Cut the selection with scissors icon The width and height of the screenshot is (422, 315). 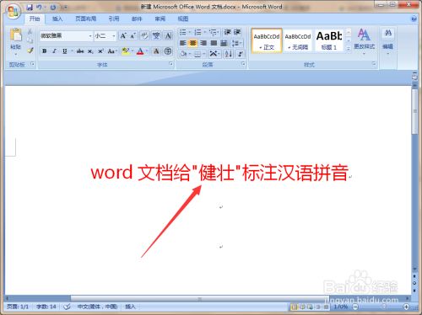(x=30, y=31)
